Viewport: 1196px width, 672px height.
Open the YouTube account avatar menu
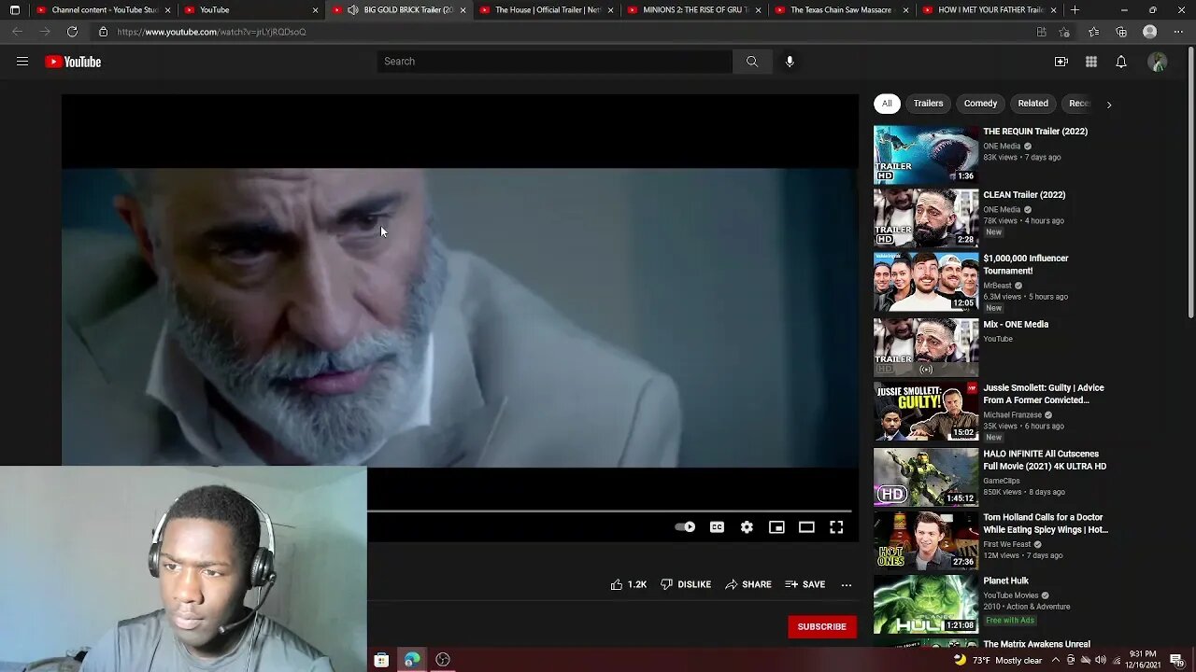(1158, 62)
